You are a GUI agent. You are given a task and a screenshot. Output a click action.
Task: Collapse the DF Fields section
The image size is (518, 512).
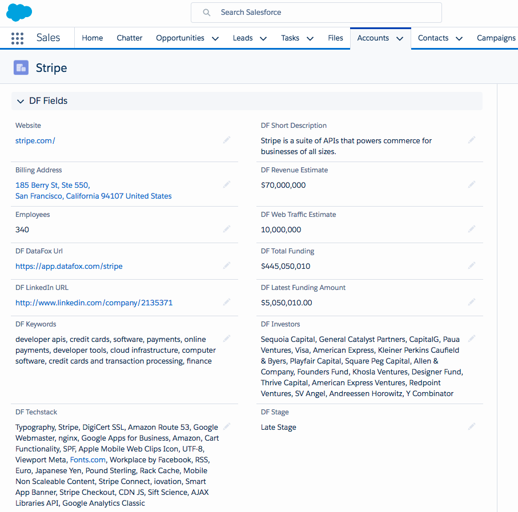coord(20,100)
